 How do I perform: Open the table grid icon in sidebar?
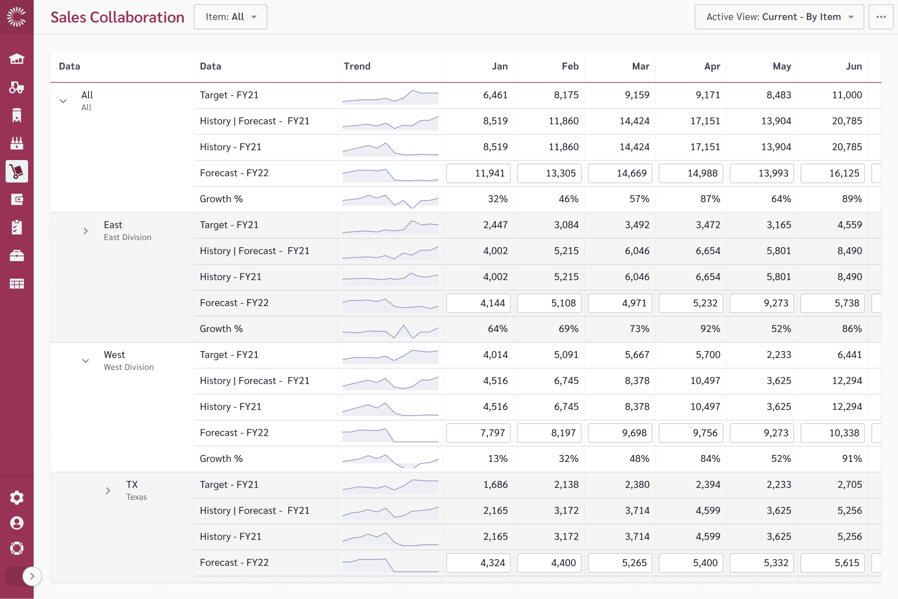(x=17, y=284)
